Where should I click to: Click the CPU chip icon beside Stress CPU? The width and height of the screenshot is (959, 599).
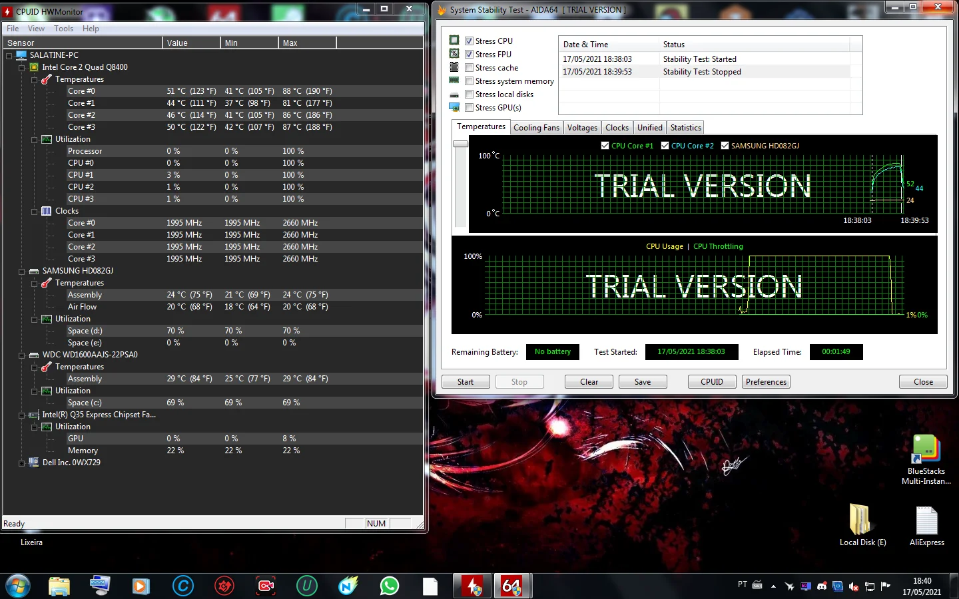tap(454, 41)
